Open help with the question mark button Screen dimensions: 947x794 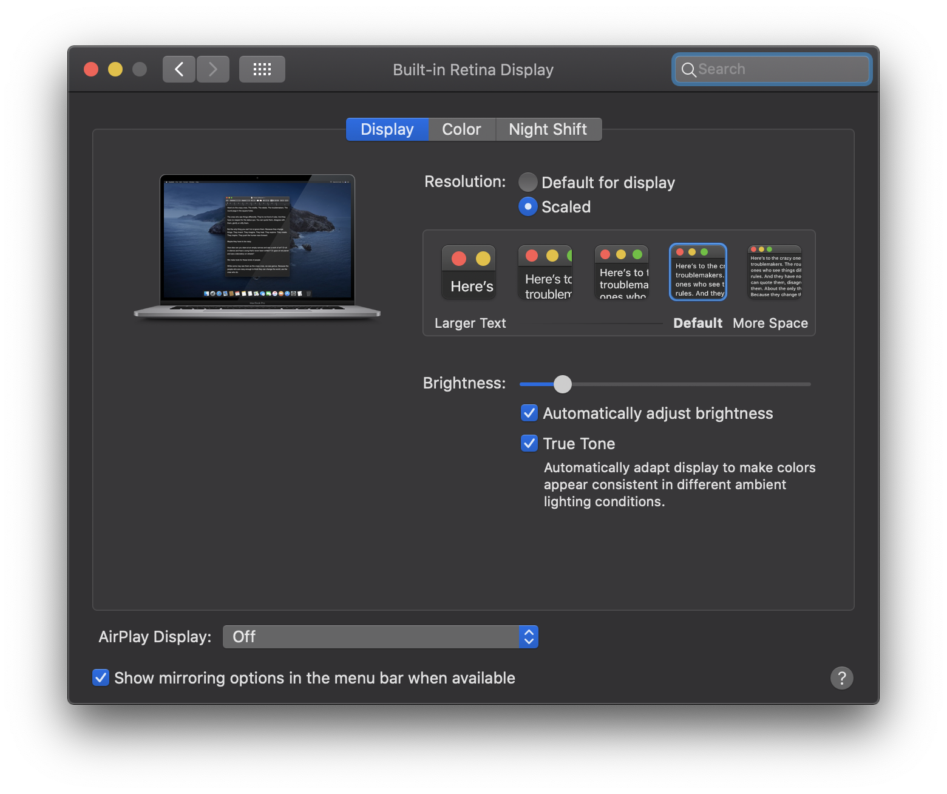tap(842, 678)
